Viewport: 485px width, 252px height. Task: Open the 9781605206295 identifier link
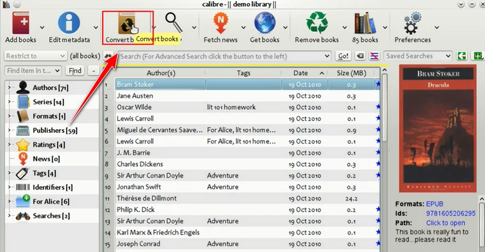[451, 214]
